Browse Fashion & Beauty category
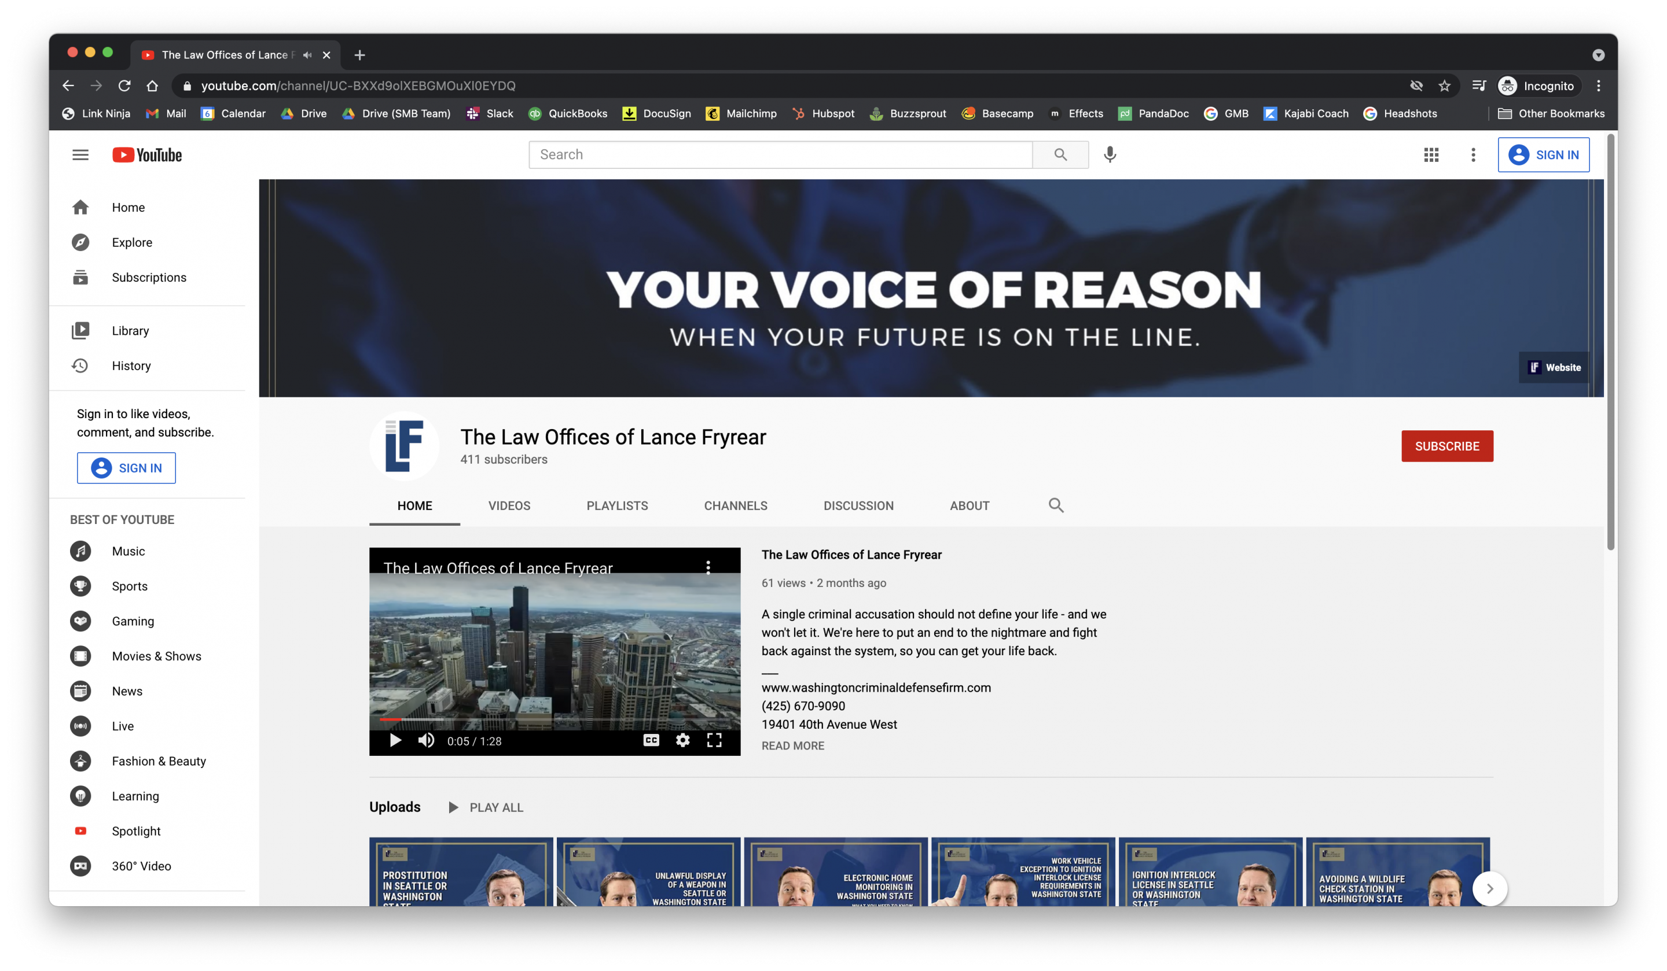This screenshot has width=1667, height=971. pyautogui.click(x=147, y=762)
